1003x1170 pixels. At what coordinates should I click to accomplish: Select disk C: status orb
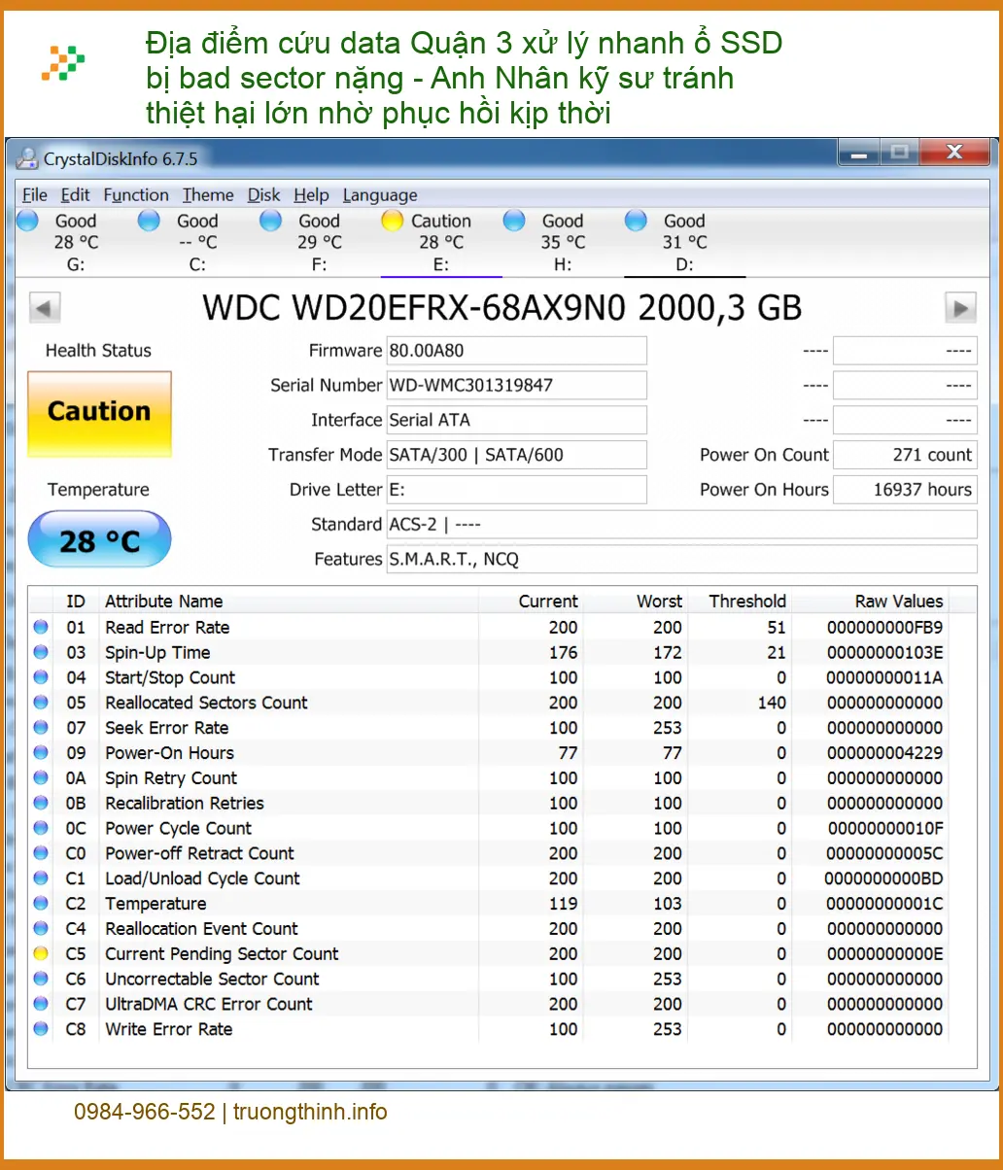pos(149,221)
